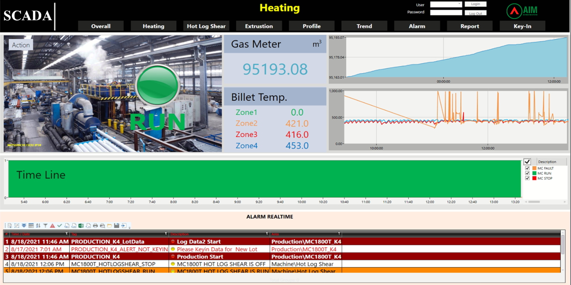Screen dimensions: 571x285
Task: Switch to the Heating tab
Action: [x=153, y=26]
